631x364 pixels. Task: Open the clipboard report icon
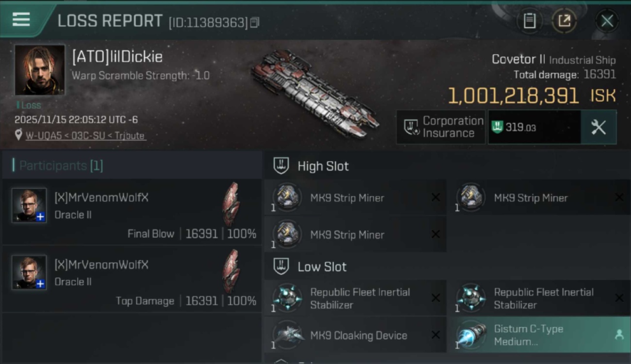pos(529,21)
